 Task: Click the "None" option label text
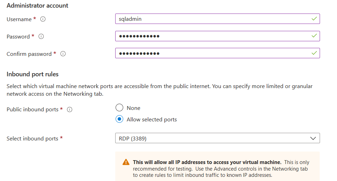pyautogui.click(x=133, y=108)
